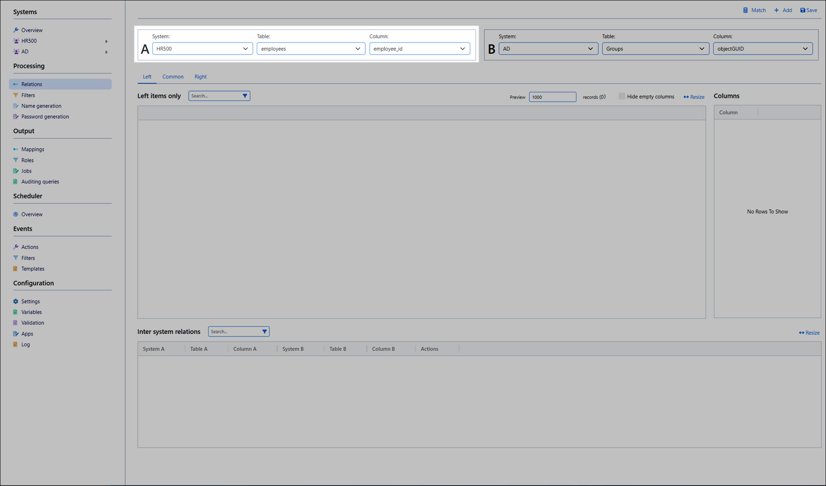
Task: Open the Column B dropdown showing objectGUID
Action: 762,49
